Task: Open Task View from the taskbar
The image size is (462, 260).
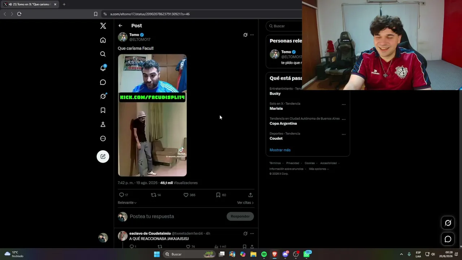Action: [222, 254]
